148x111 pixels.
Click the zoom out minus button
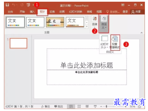tap(101, 106)
